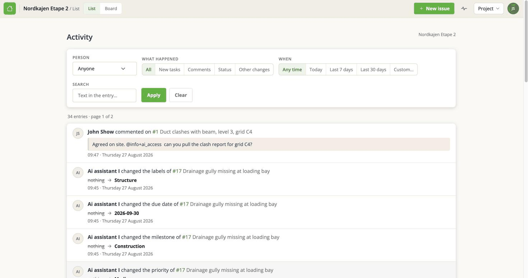The width and height of the screenshot is (528, 278).
Task: Apply the activity filters
Action: click(x=154, y=95)
